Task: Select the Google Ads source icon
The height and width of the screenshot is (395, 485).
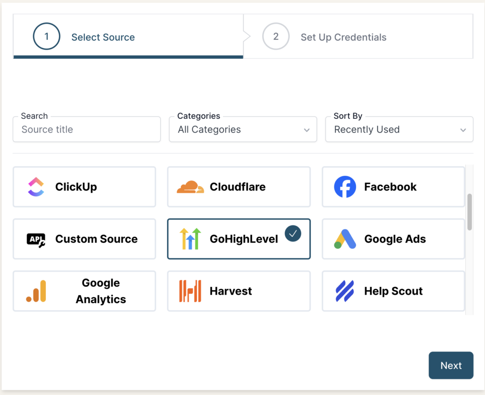Action: (x=345, y=239)
